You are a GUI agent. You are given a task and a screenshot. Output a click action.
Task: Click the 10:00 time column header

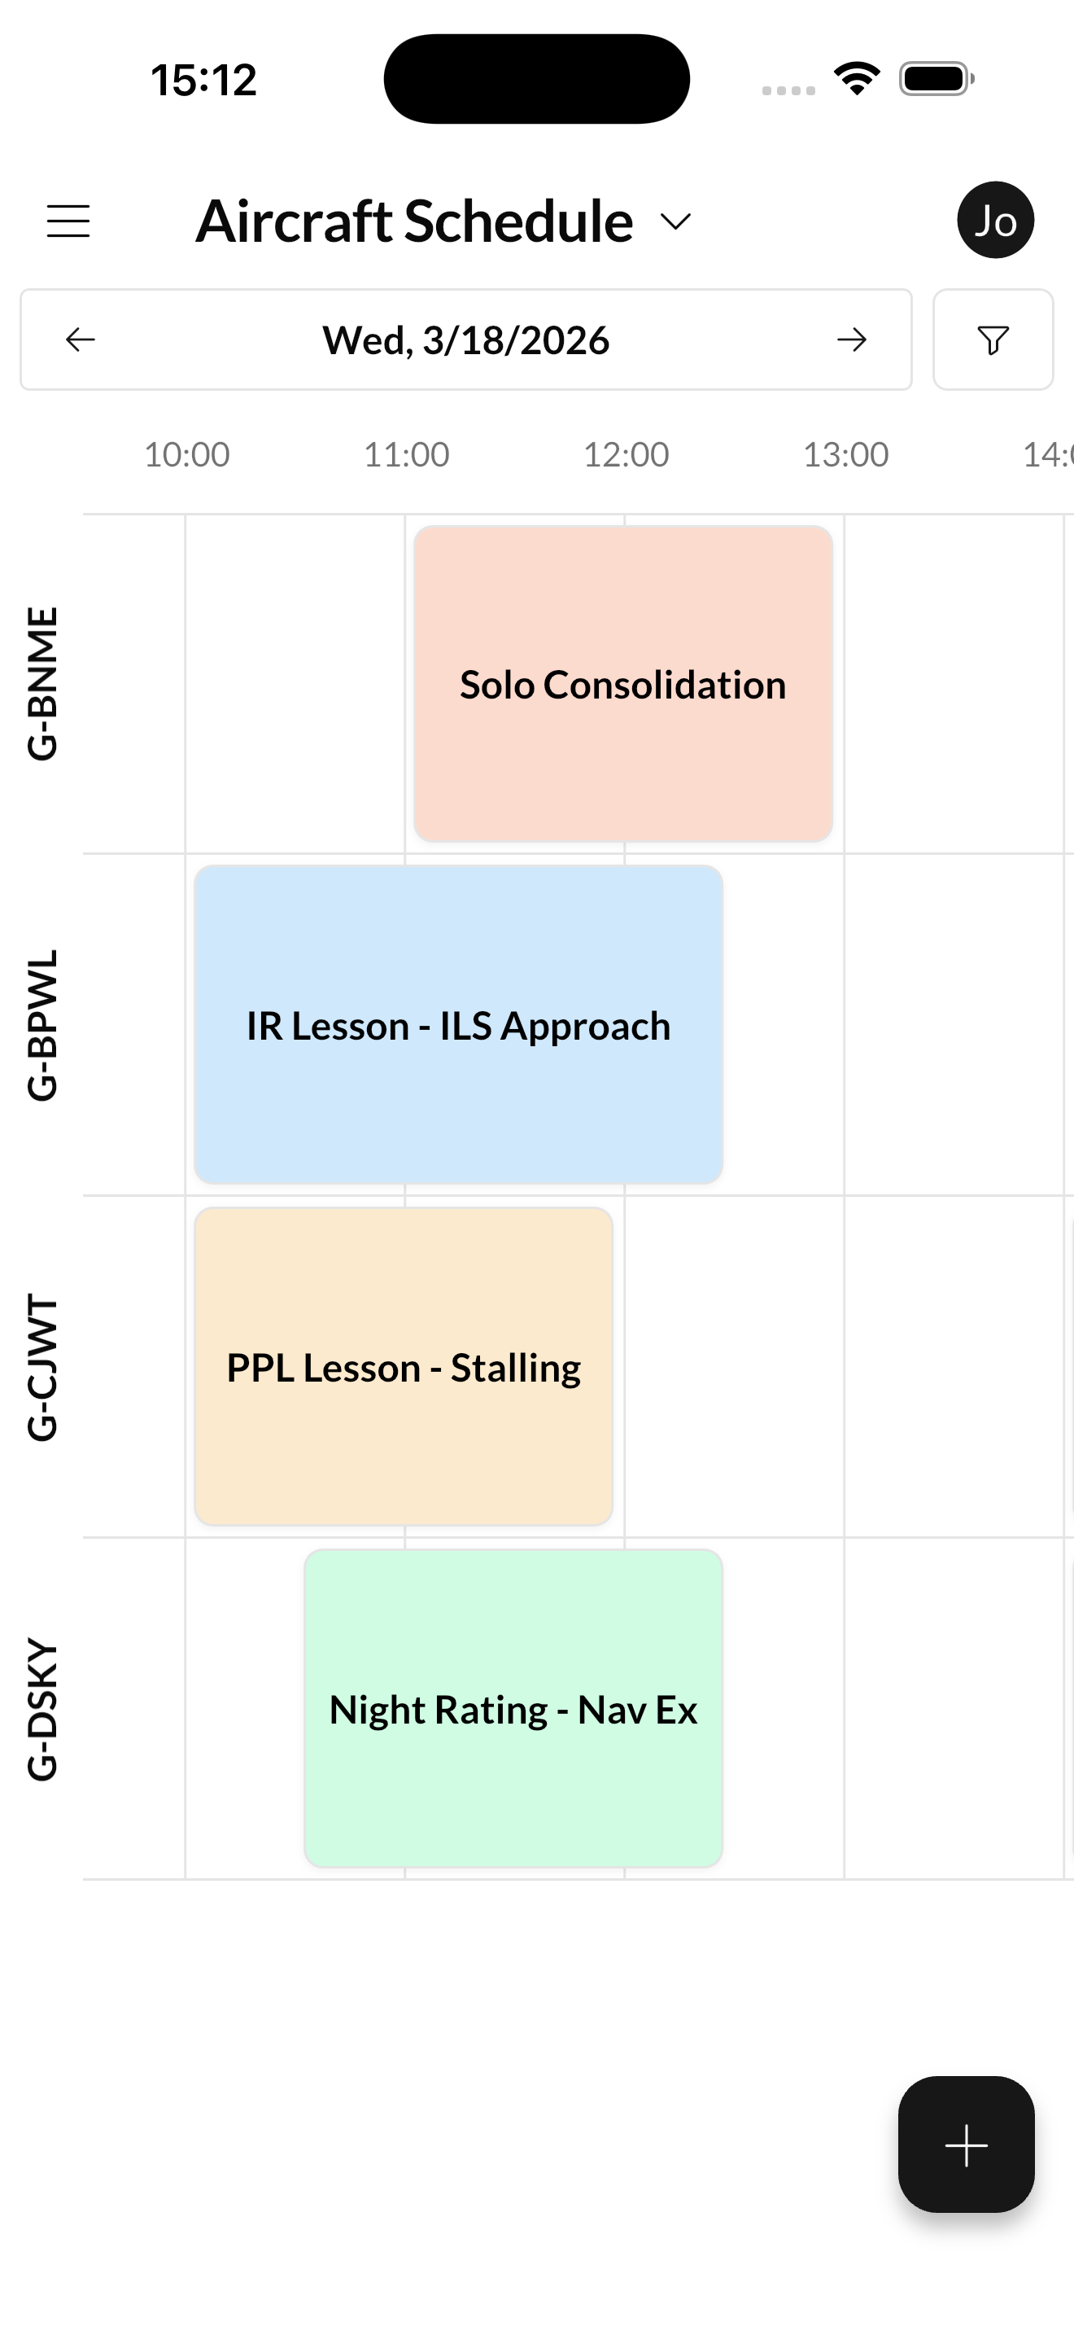point(186,454)
